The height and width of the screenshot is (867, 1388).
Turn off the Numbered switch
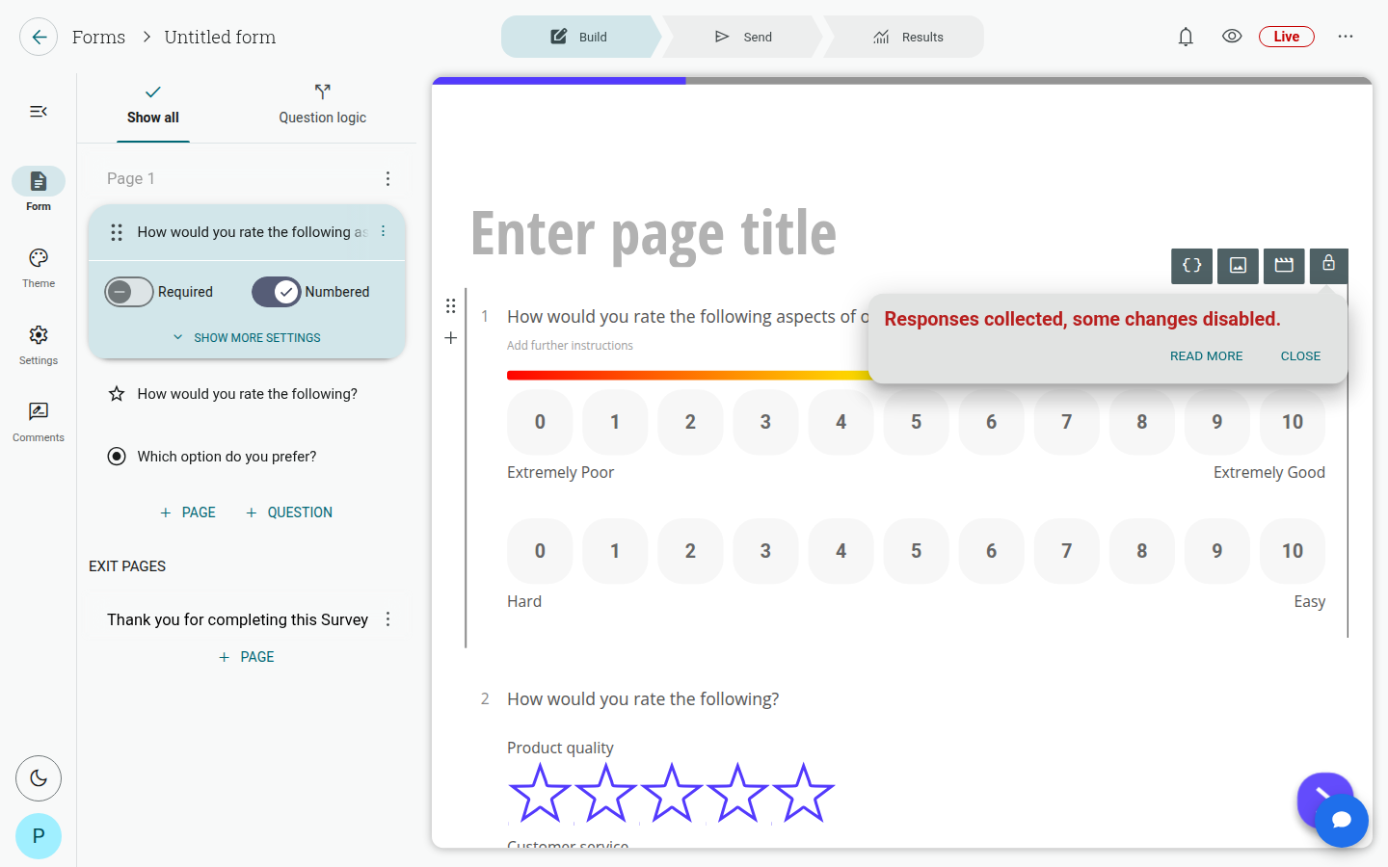coord(277,292)
